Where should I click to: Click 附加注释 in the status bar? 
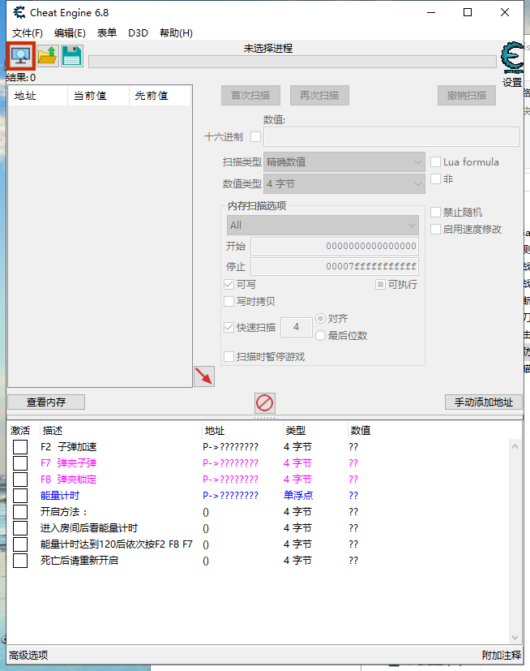click(502, 655)
